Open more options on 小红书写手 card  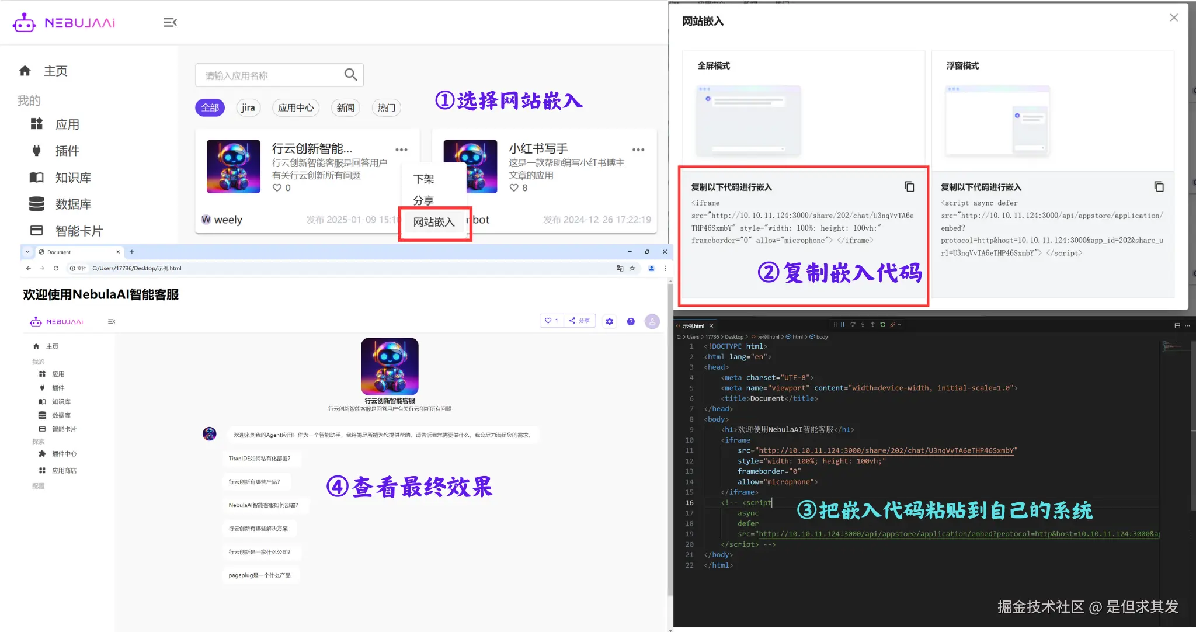[x=638, y=150]
